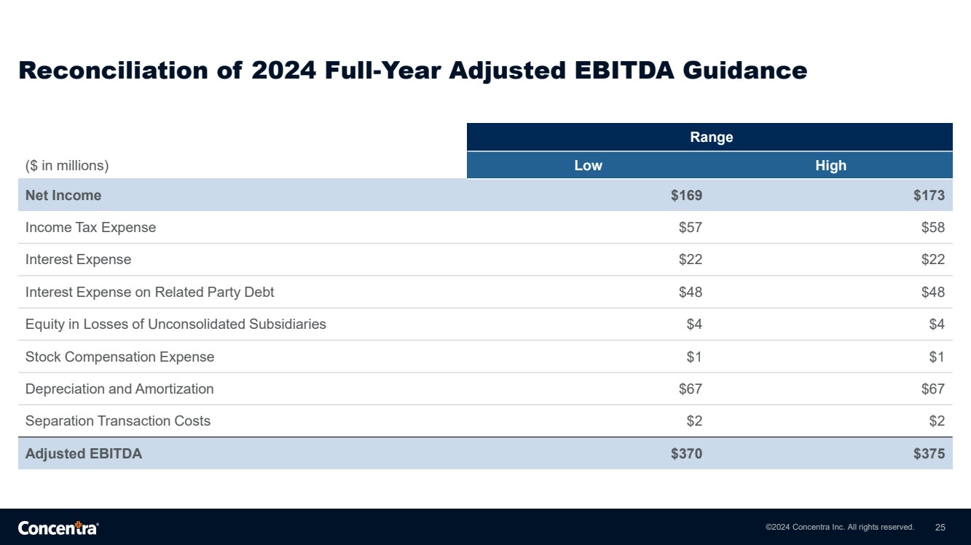971x545 pixels.
Task: Select the 'Adjusted EBITDA' row label
Action: tap(84, 454)
